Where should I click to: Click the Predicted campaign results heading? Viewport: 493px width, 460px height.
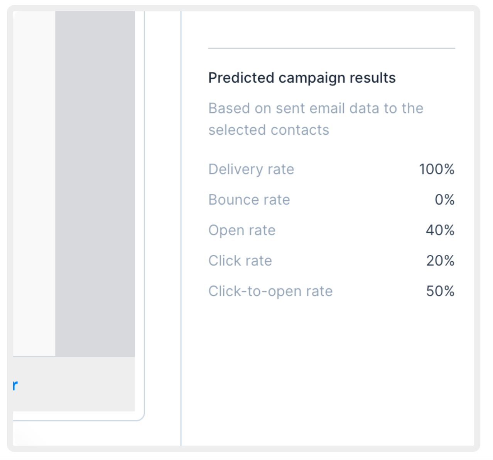(302, 78)
